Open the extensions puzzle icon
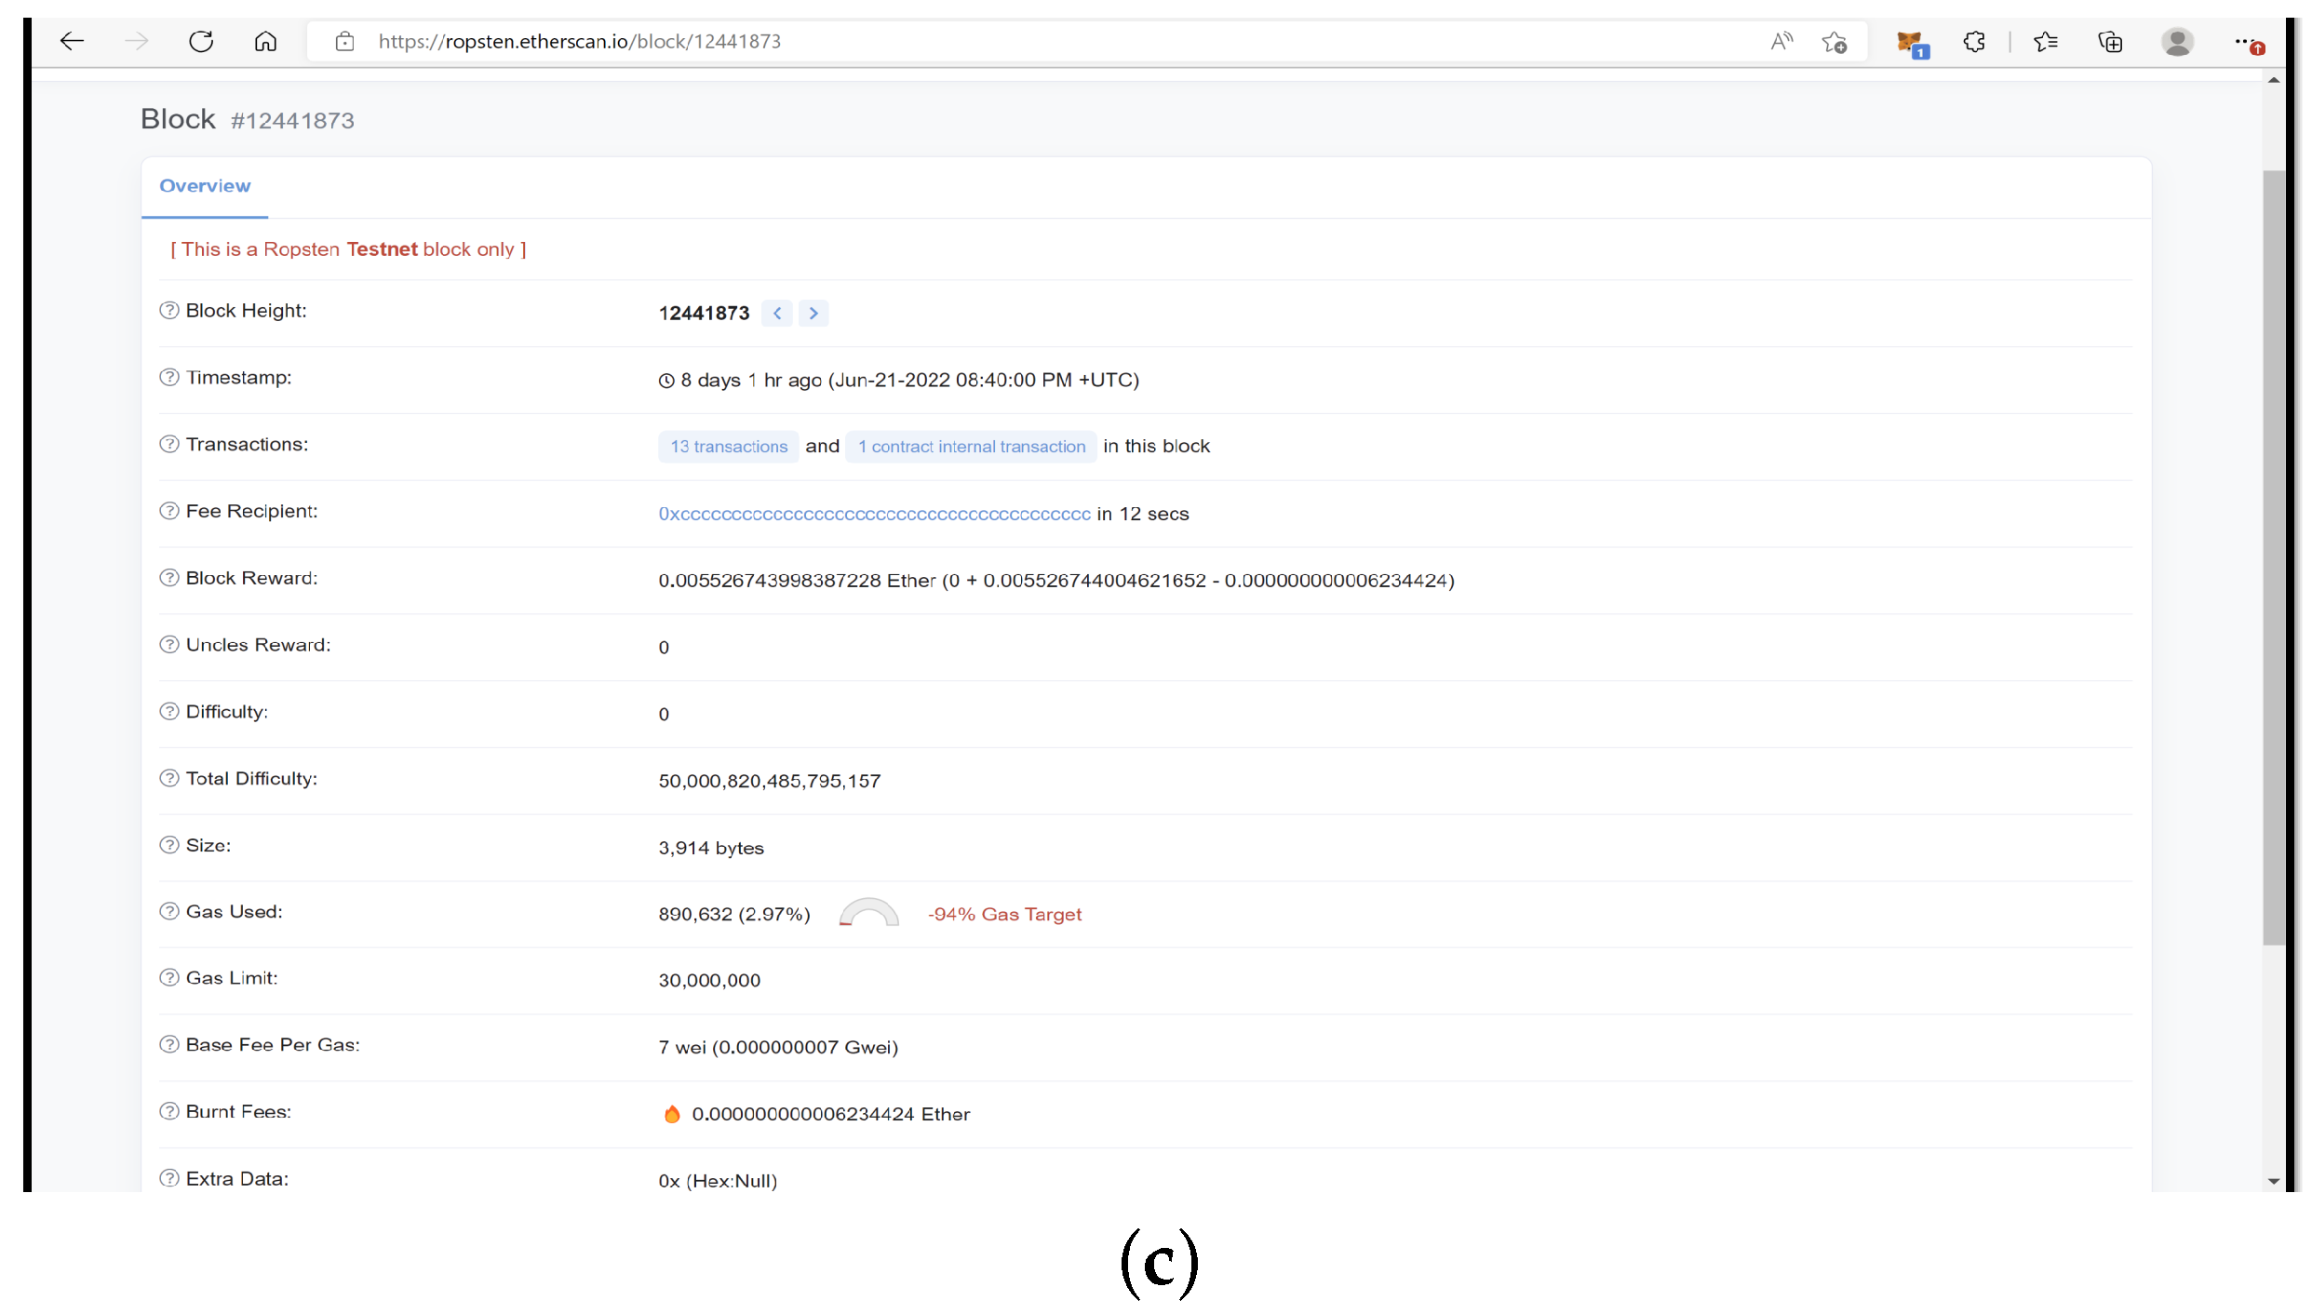This screenshot has height=1314, width=2312. coord(1974,42)
